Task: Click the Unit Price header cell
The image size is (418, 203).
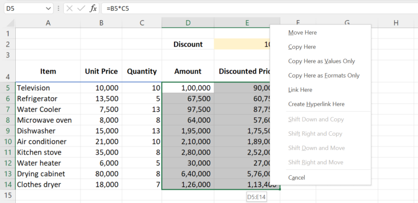Action: click(101, 71)
